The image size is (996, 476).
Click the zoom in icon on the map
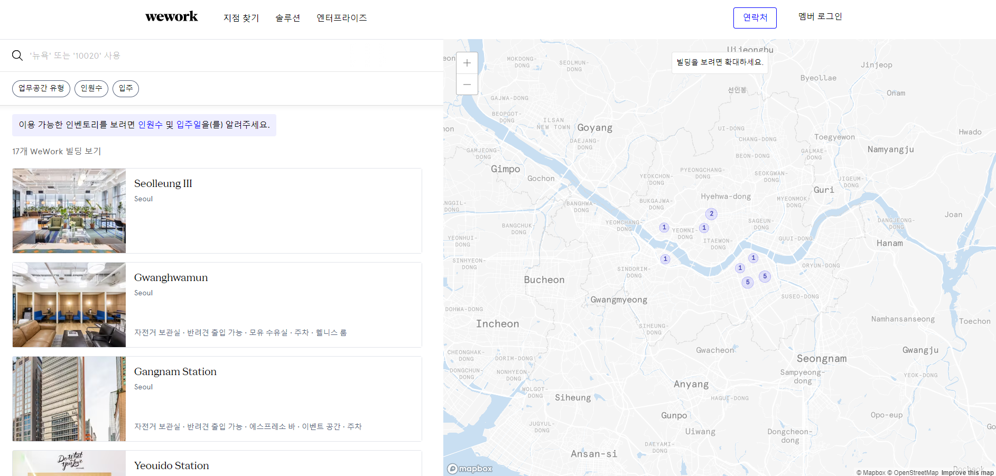467,62
